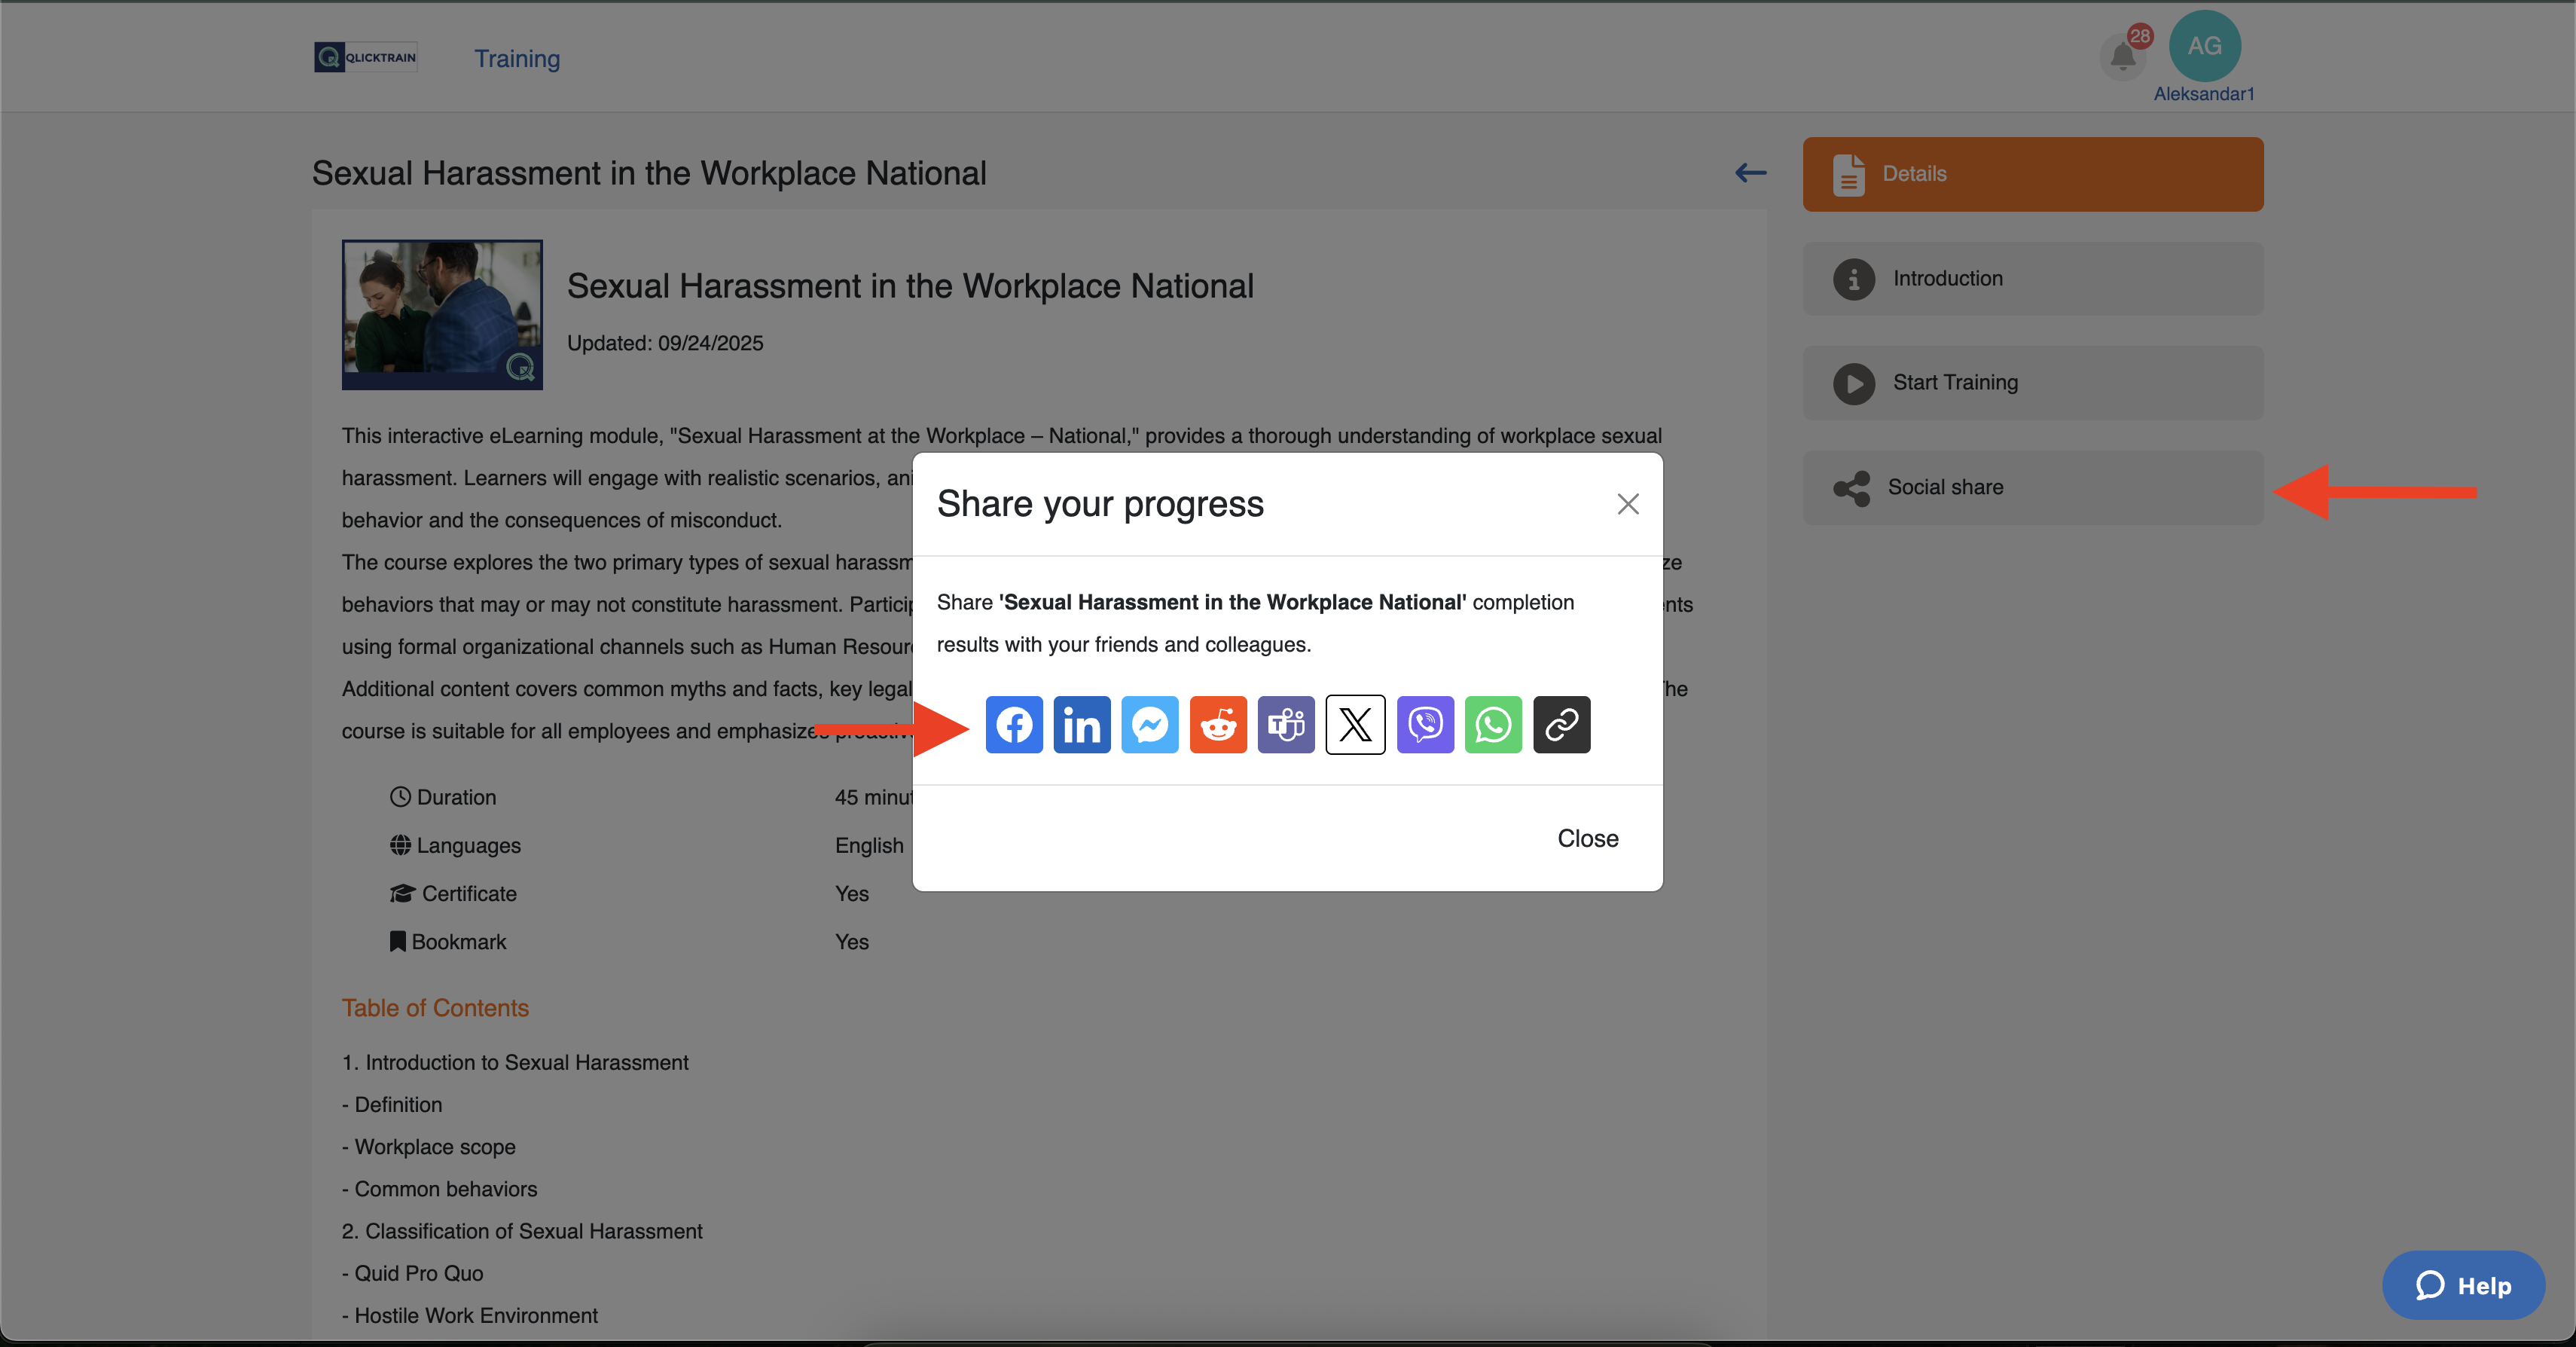This screenshot has width=2576, height=1347.
Task: Click the 'Share your progress' dialog title
Action: tap(1100, 504)
